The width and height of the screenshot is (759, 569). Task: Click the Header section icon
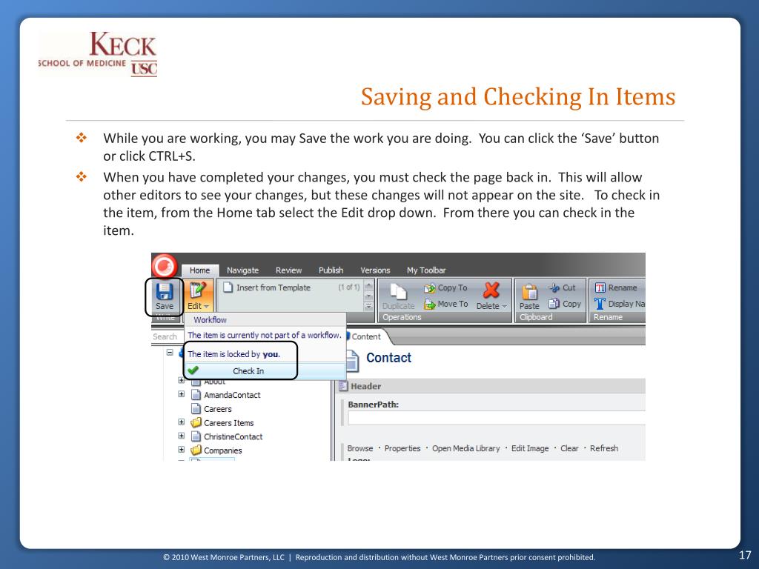(343, 386)
